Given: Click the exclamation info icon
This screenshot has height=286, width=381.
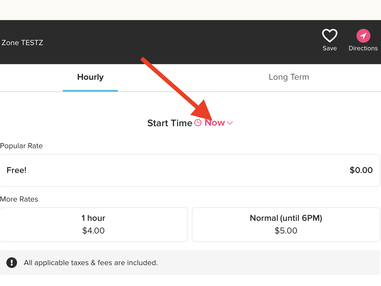Looking at the screenshot, I should tap(12, 263).
